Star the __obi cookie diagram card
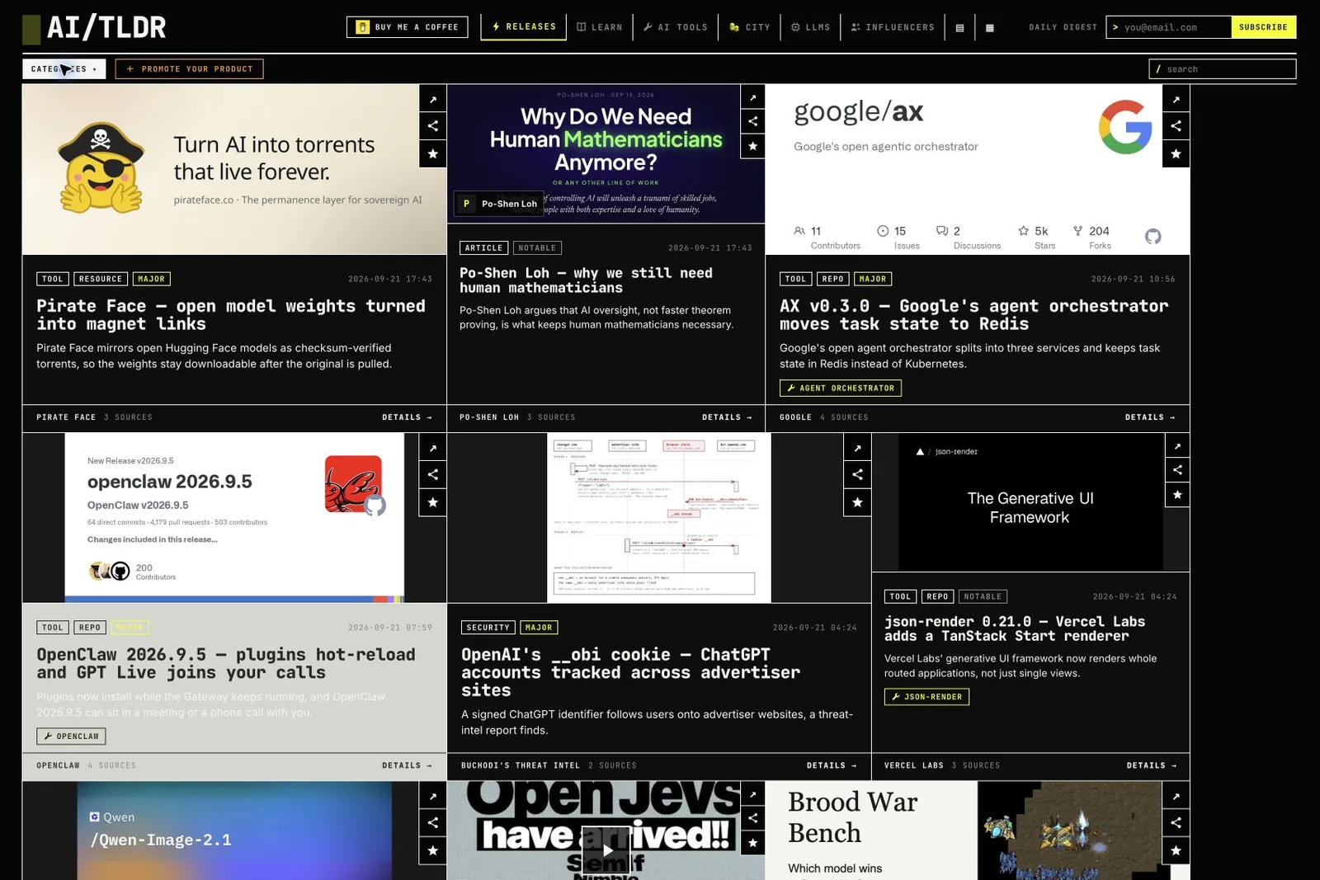1320x880 pixels. pyautogui.click(x=858, y=502)
